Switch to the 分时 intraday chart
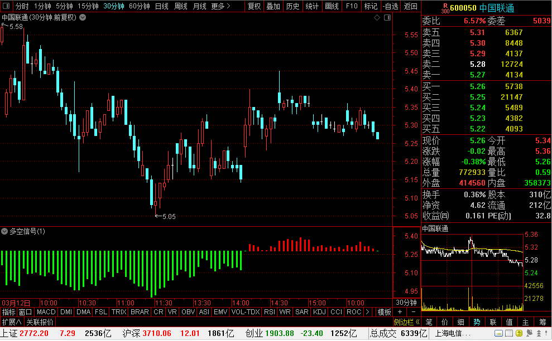The height and width of the screenshot is (341, 552). [x=22, y=6]
